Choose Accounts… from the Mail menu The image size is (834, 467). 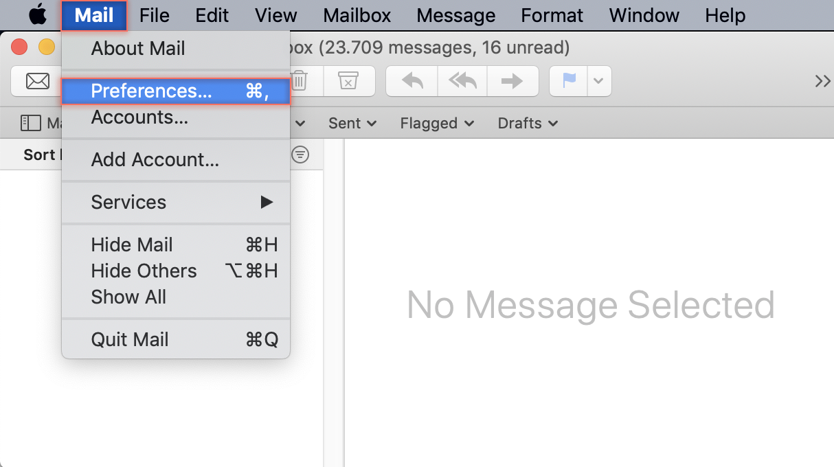click(x=176, y=117)
